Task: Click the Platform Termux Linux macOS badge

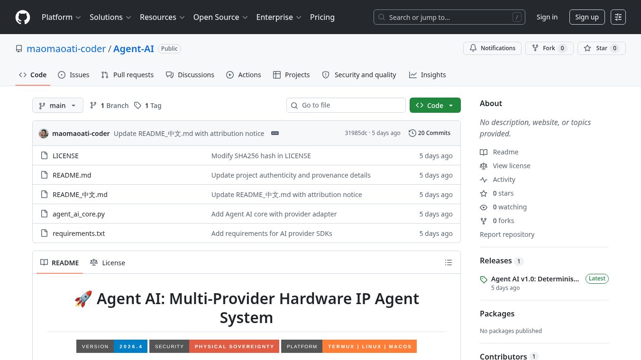Action: [x=349, y=346]
